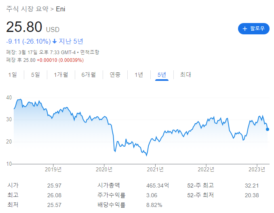Click the 배당수익률 label
The image size is (274, 213).
click(111, 205)
